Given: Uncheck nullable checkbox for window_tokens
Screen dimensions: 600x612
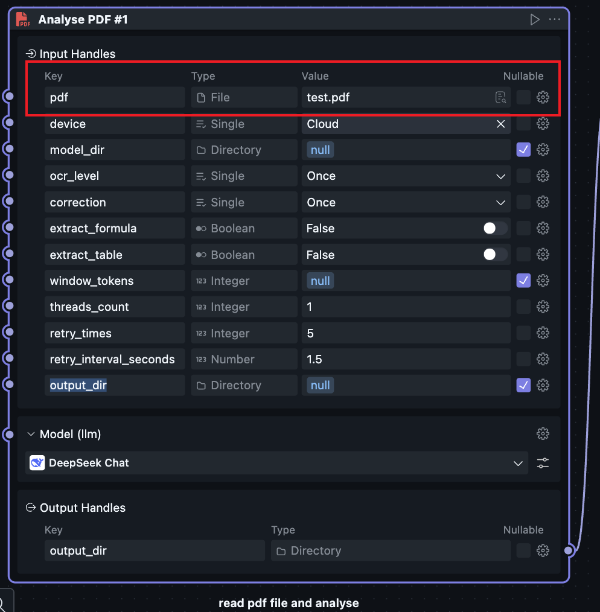Looking at the screenshot, I should (x=523, y=281).
